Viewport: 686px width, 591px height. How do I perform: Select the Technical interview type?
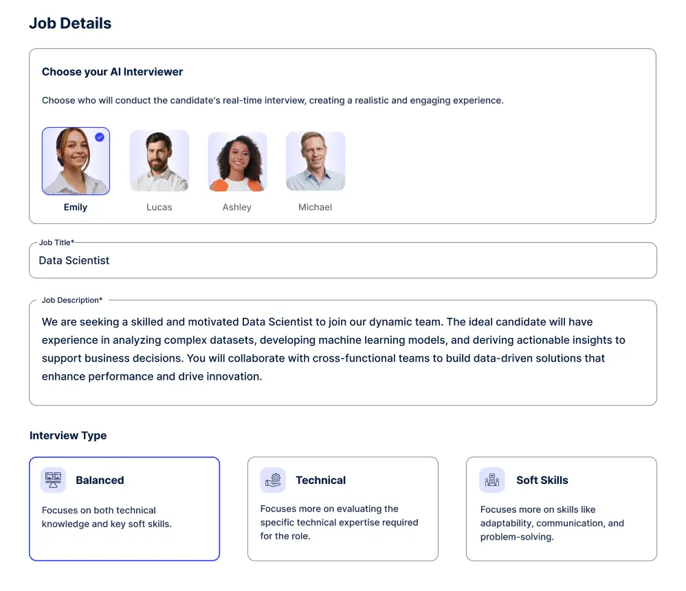[x=343, y=508]
